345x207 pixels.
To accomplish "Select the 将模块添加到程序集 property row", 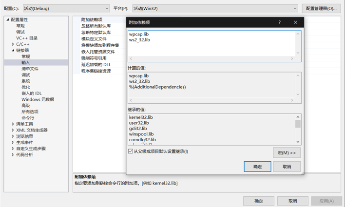I will tap(100, 45).
